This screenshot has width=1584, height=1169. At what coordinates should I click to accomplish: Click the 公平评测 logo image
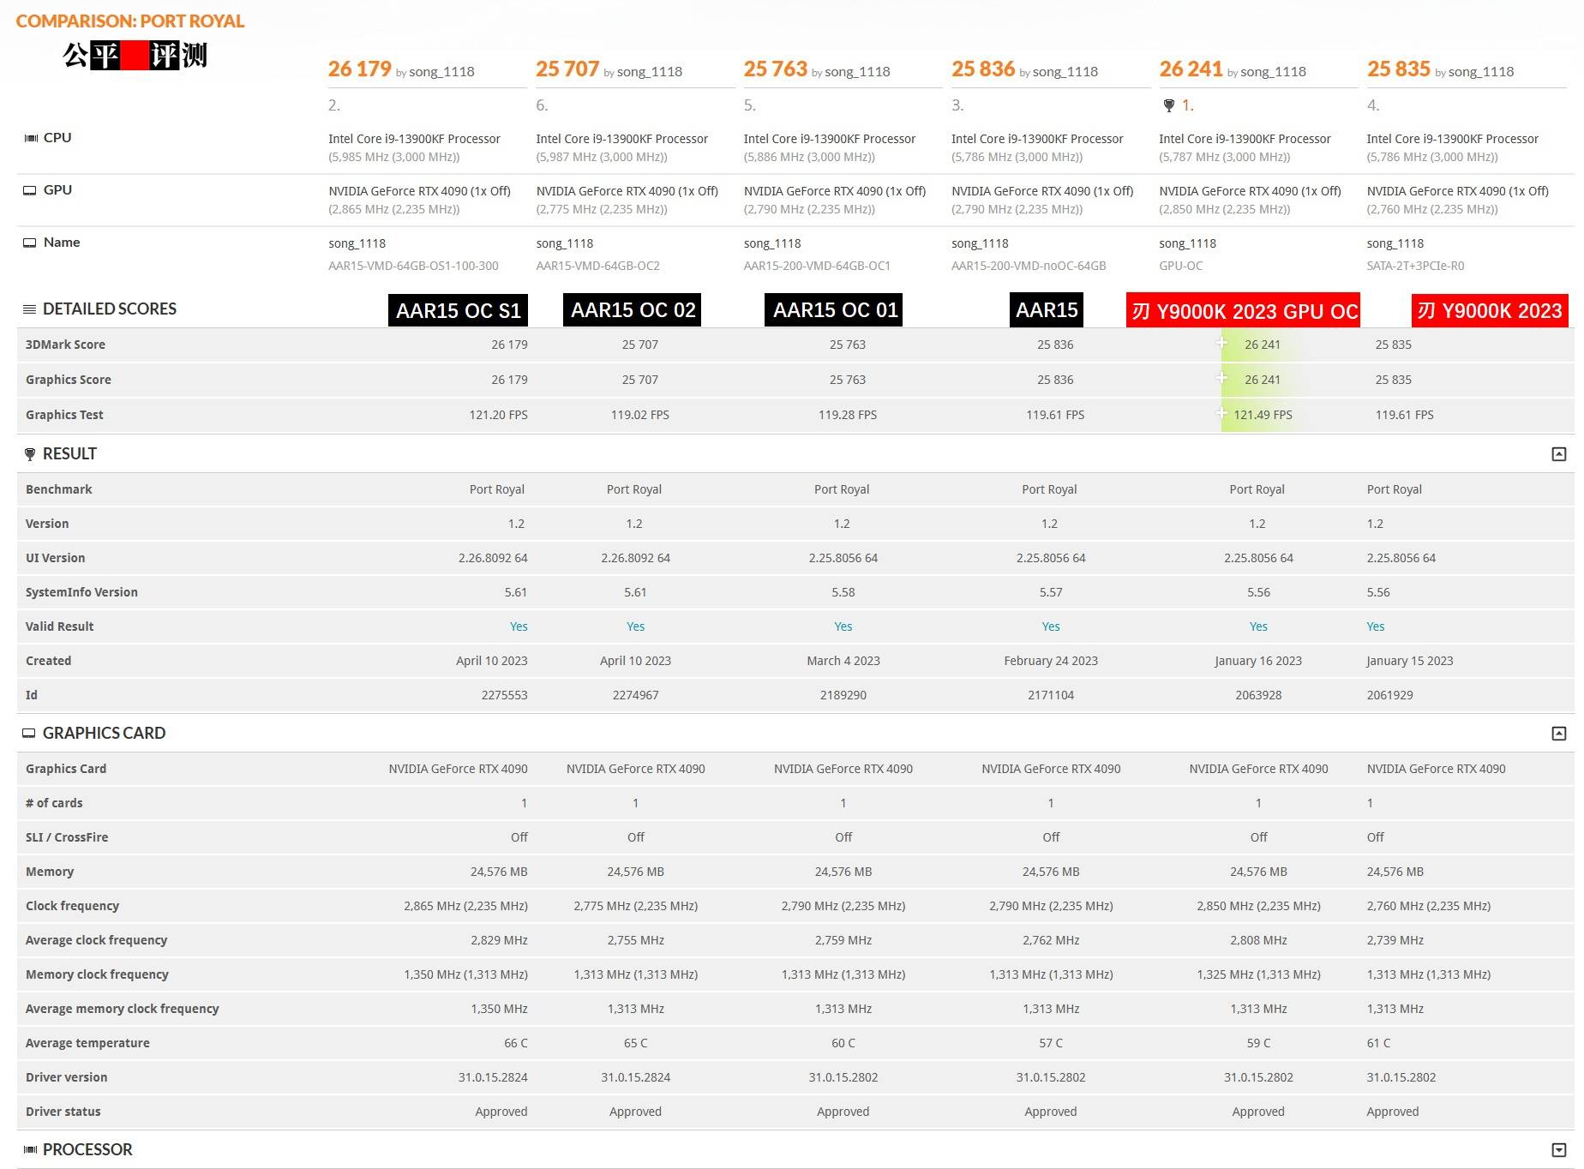pos(135,56)
